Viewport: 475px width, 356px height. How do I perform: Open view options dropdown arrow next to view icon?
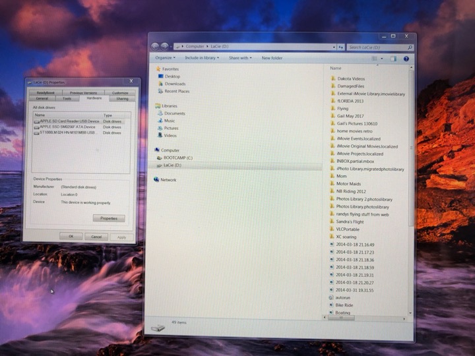click(382, 59)
